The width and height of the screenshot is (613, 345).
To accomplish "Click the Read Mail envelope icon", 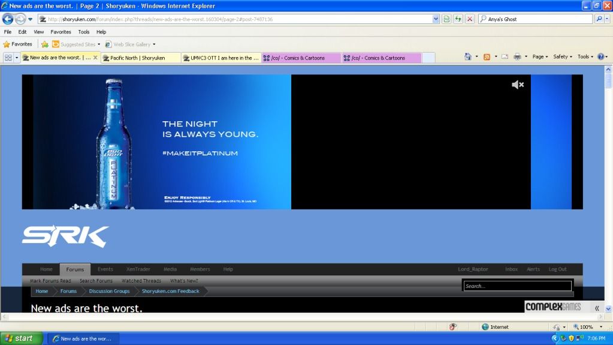I will click(x=505, y=57).
